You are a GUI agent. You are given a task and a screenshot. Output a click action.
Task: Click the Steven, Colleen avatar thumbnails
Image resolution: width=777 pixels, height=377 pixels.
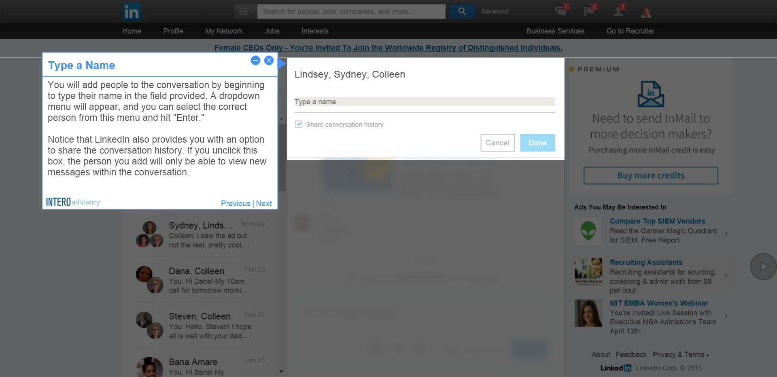[149, 325]
